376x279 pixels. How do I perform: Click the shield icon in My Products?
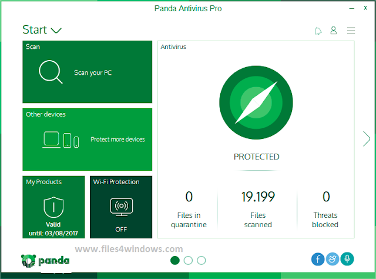pyautogui.click(x=53, y=207)
